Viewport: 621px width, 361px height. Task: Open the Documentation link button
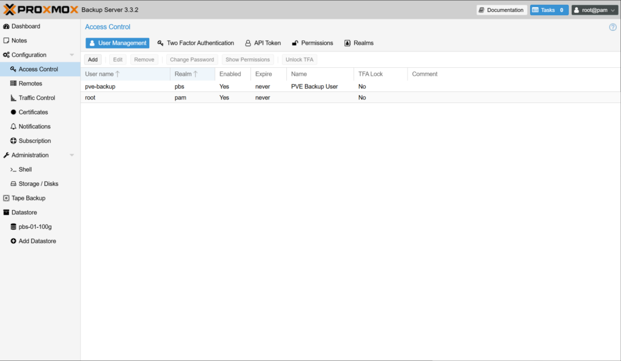pos(501,10)
